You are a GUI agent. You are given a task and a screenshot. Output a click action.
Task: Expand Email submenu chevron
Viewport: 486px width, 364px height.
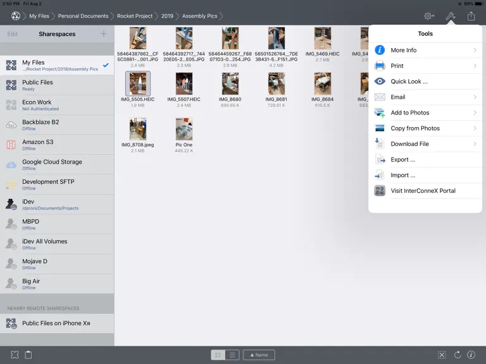click(475, 97)
